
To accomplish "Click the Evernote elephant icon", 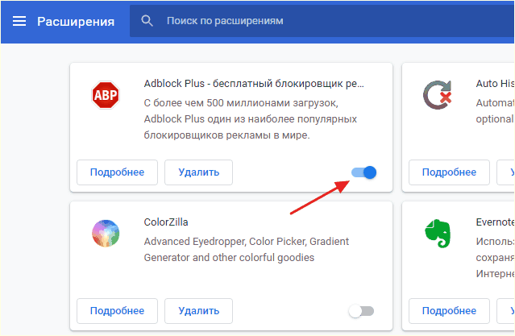I will click(438, 233).
